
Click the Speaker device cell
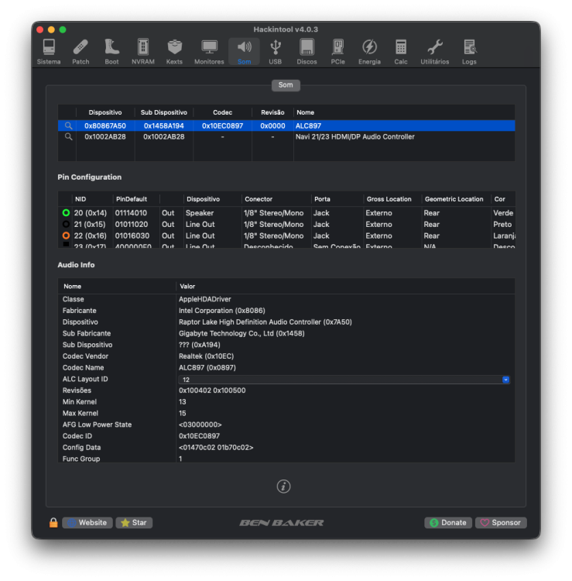[x=200, y=213]
